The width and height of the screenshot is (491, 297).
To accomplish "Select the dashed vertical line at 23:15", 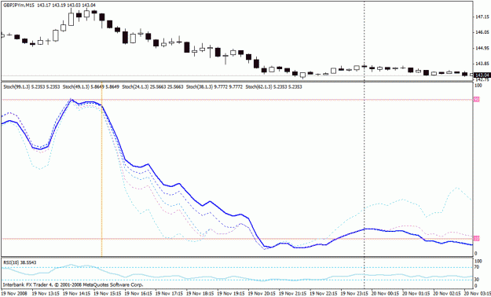I will point(365,144).
